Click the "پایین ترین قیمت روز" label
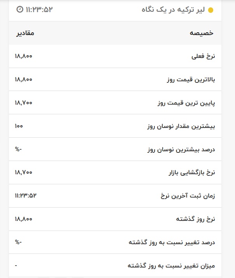 186,103
